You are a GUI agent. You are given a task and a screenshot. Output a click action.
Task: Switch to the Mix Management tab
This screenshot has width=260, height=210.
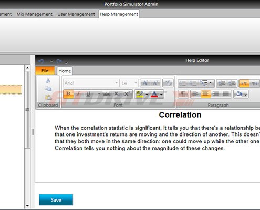click(x=35, y=14)
